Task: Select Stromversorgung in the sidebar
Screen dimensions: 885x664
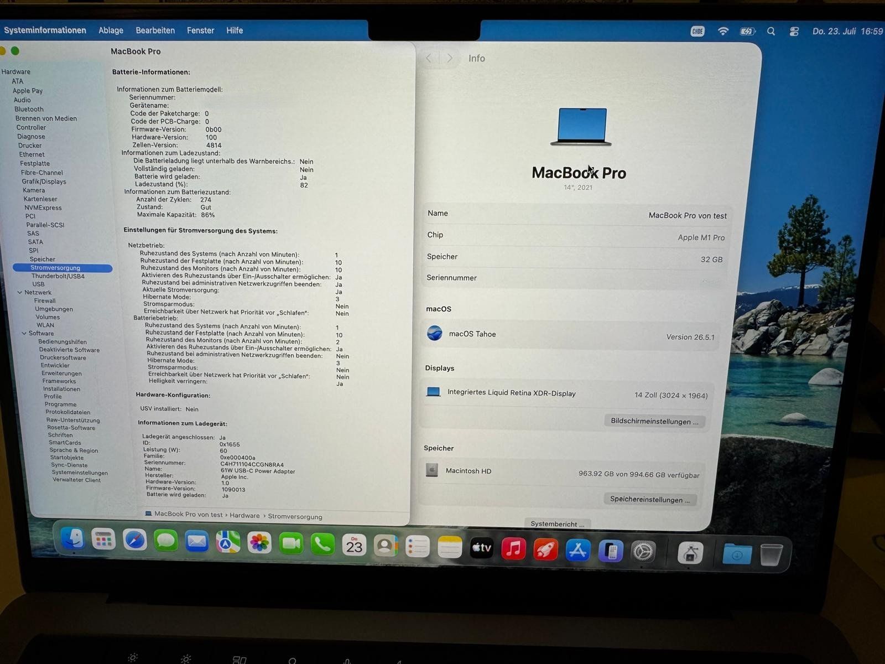Action: tap(62, 268)
